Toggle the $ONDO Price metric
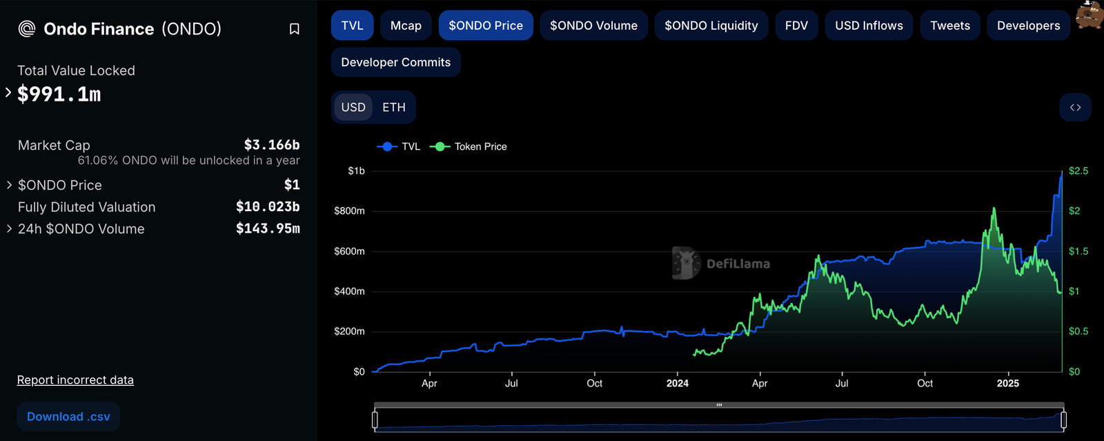Screen dimensions: 1104x441 tap(486, 26)
